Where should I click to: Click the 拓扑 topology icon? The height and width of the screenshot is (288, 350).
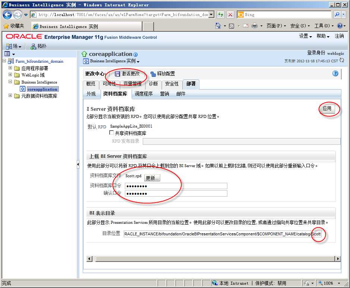[x=33, y=46]
